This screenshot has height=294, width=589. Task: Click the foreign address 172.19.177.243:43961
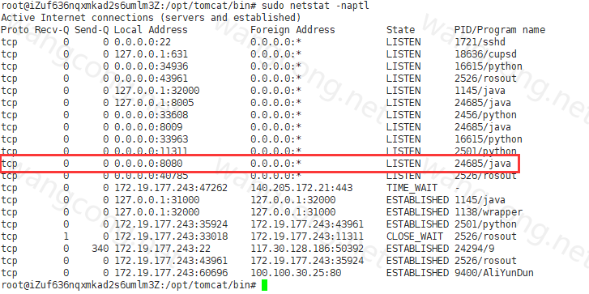(x=307, y=224)
